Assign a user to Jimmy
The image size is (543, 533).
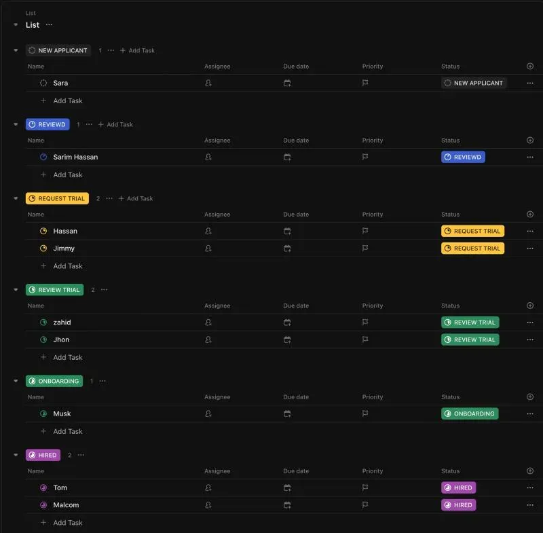pyautogui.click(x=208, y=249)
